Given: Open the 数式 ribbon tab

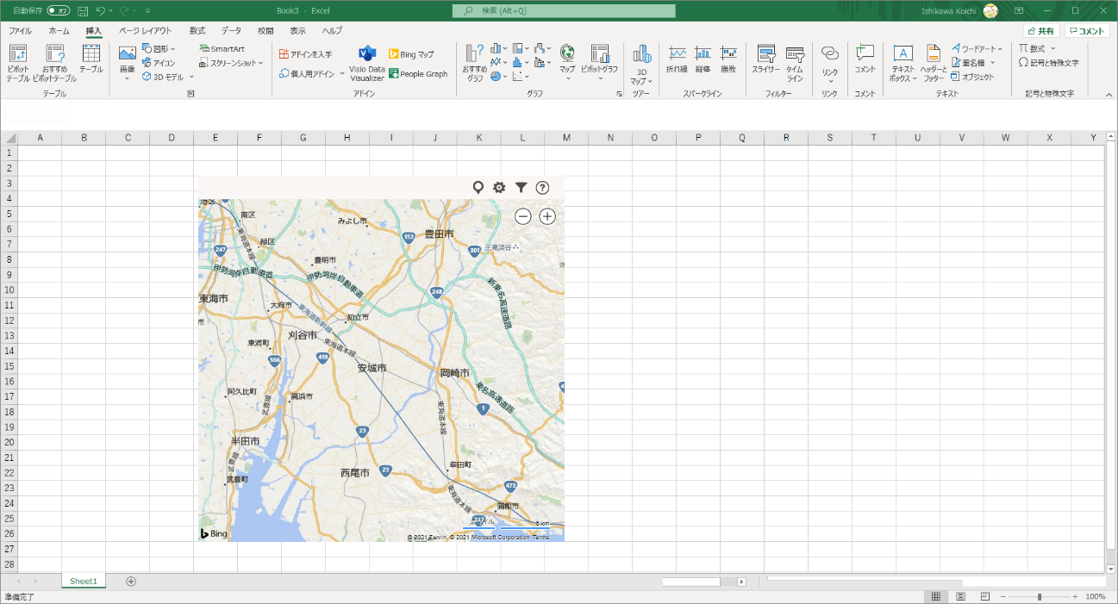Looking at the screenshot, I should pos(197,30).
